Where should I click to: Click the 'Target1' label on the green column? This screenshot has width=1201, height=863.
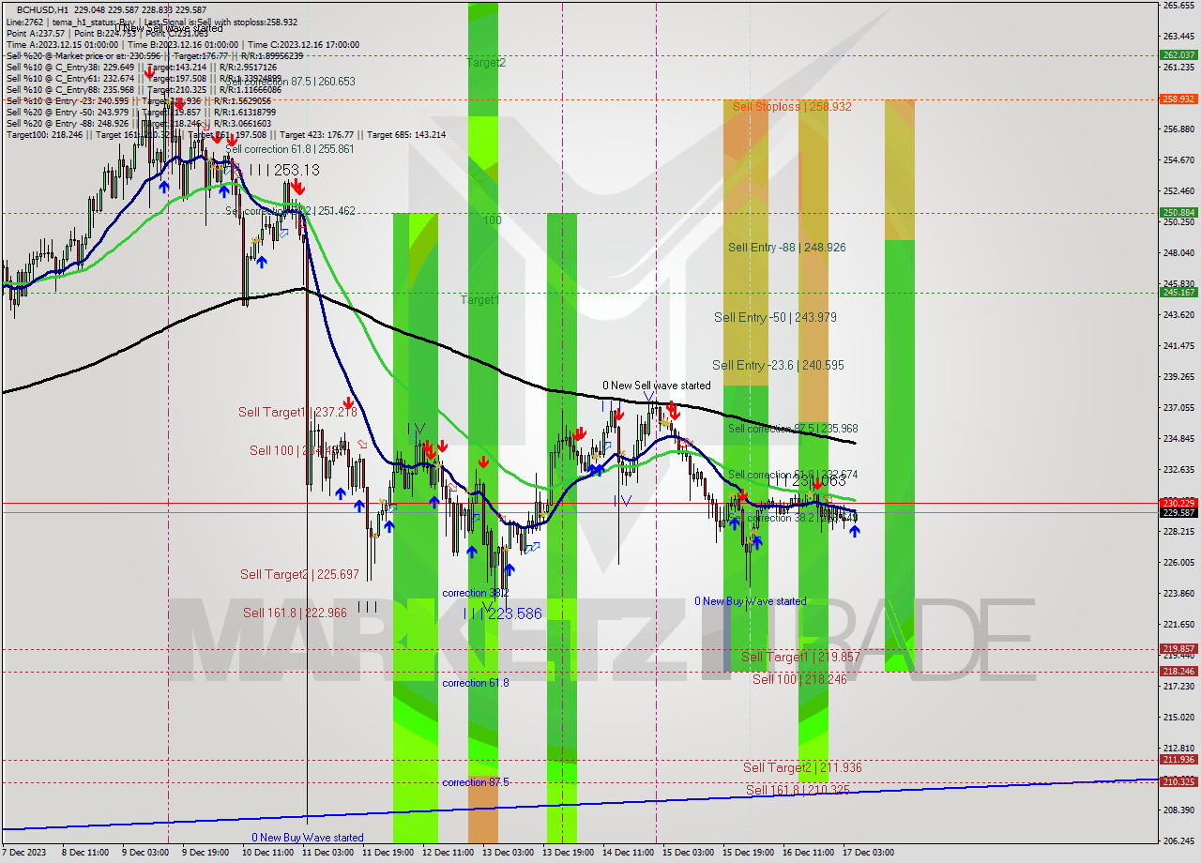click(479, 300)
